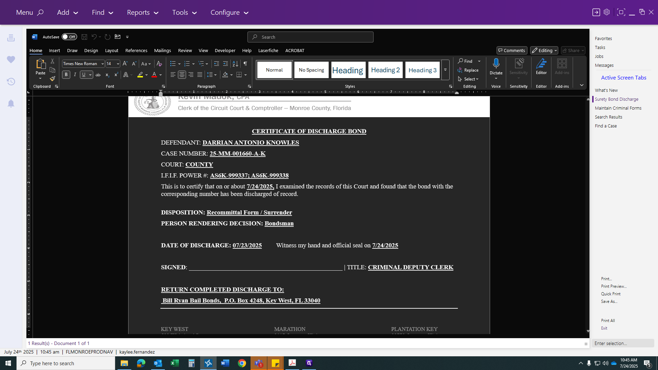
Task: Open the Reports menu dropdown
Action: pos(143,12)
